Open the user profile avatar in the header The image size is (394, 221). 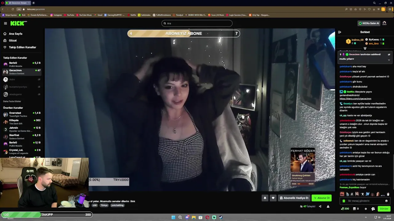coord(384,23)
